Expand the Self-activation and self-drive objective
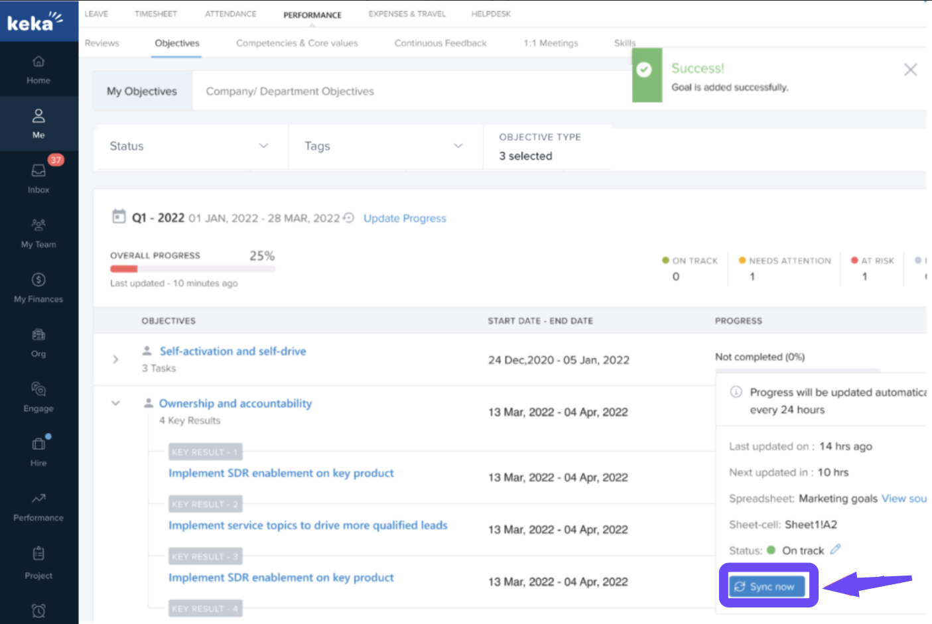The height and width of the screenshot is (624, 932). (115, 359)
